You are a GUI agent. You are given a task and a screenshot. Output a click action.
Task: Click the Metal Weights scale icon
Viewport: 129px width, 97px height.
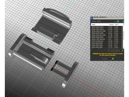[92, 18]
